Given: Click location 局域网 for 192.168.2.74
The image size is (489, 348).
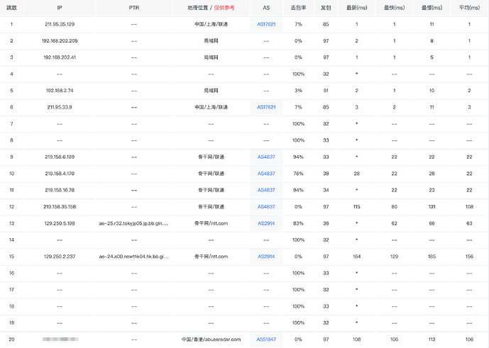Looking at the screenshot, I should pyautogui.click(x=211, y=91).
